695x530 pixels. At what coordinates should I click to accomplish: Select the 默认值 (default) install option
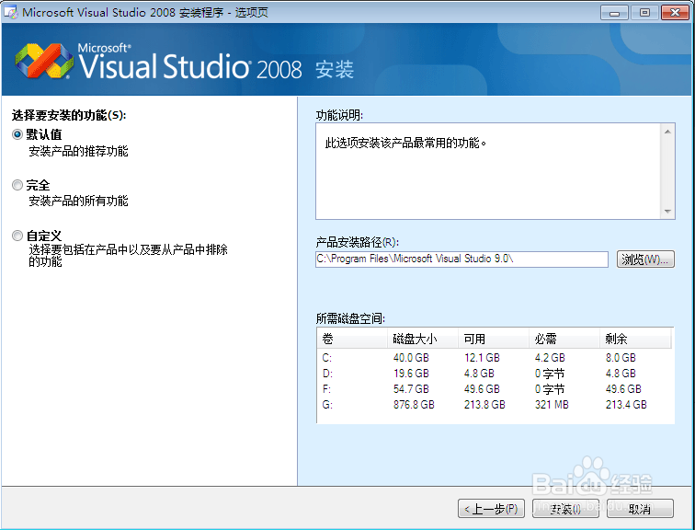[x=17, y=134]
